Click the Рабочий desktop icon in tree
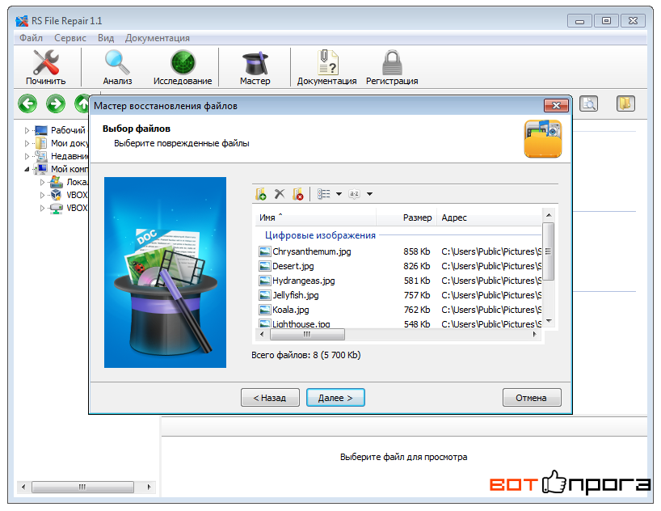 click(41, 130)
